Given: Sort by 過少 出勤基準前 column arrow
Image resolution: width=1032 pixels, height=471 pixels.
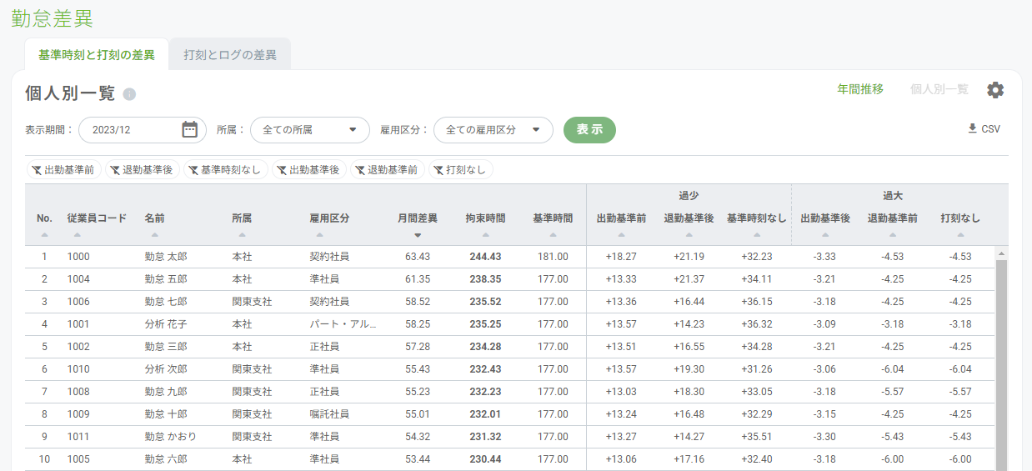Looking at the screenshot, I should coord(621,235).
